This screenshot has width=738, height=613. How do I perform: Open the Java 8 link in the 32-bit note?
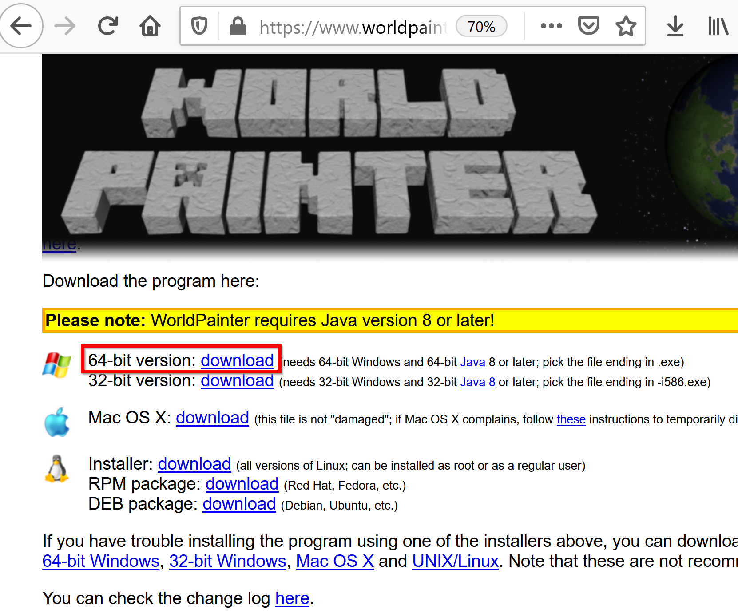(478, 382)
